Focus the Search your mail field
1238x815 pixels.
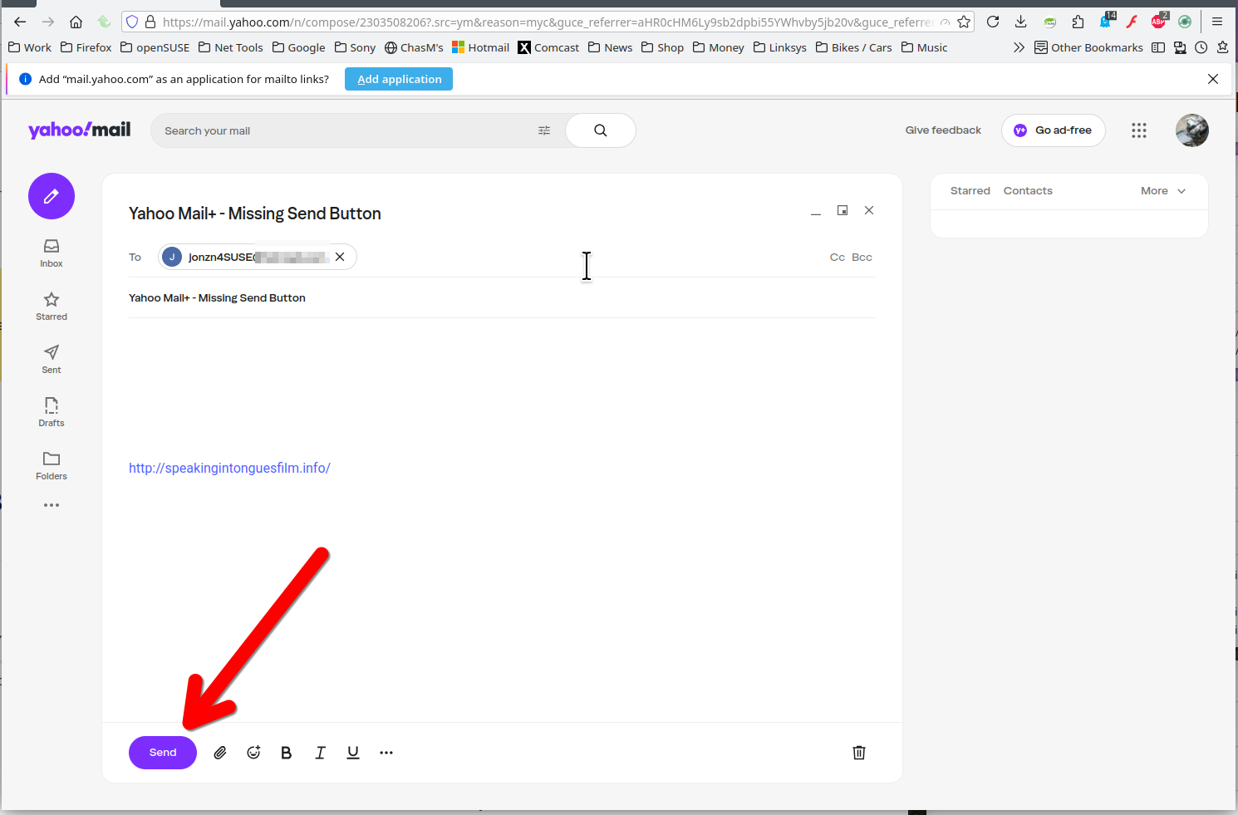(x=345, y=130)
